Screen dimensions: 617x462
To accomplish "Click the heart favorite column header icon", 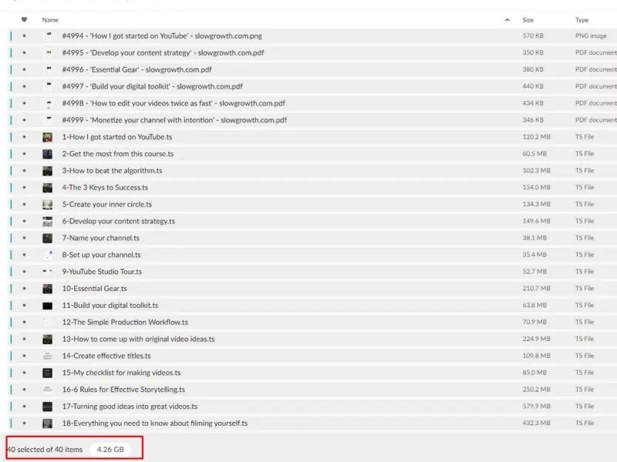I will click(25, 20).
